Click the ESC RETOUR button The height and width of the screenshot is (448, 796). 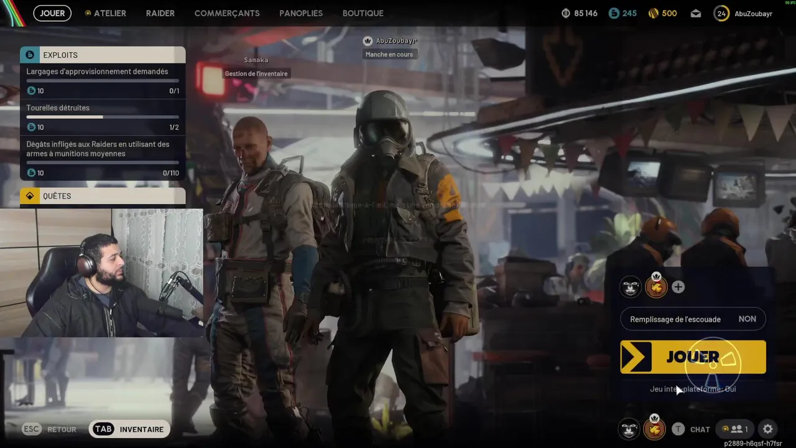pyautogui.click(x=50, y=429)
